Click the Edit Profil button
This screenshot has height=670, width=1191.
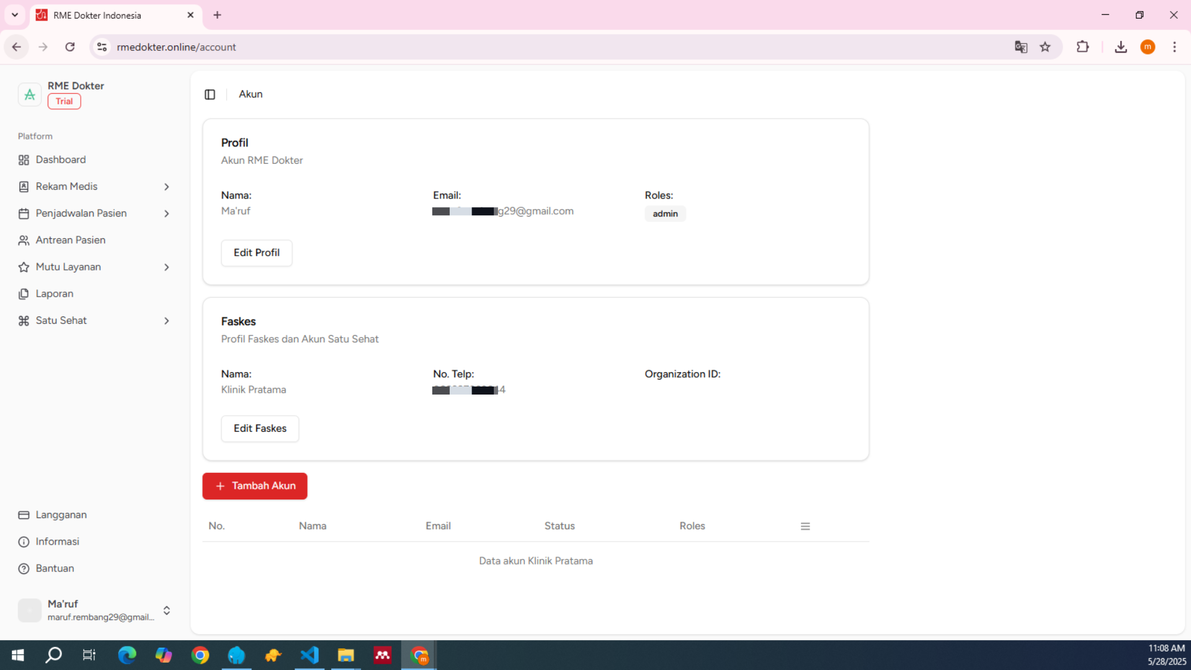[256, 252]
